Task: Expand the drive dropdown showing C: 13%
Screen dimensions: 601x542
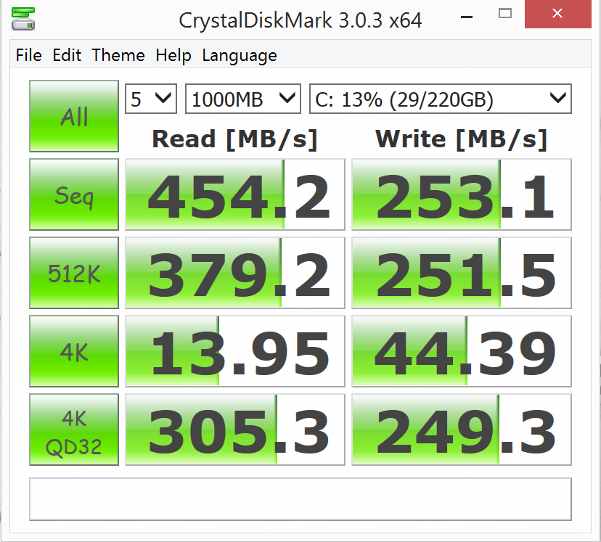Action: pyautogui.click(x=441, y=99)
